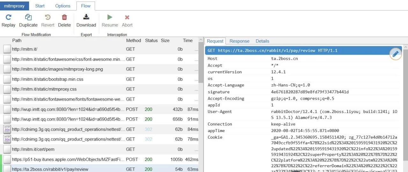Click the Delete trash icon

pyautogui.click(x=64, y=17)
